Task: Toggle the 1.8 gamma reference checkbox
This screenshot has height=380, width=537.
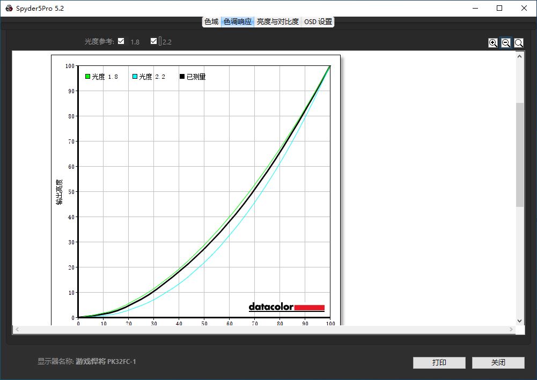Action: pyautogui.click(x=121, y=41)
